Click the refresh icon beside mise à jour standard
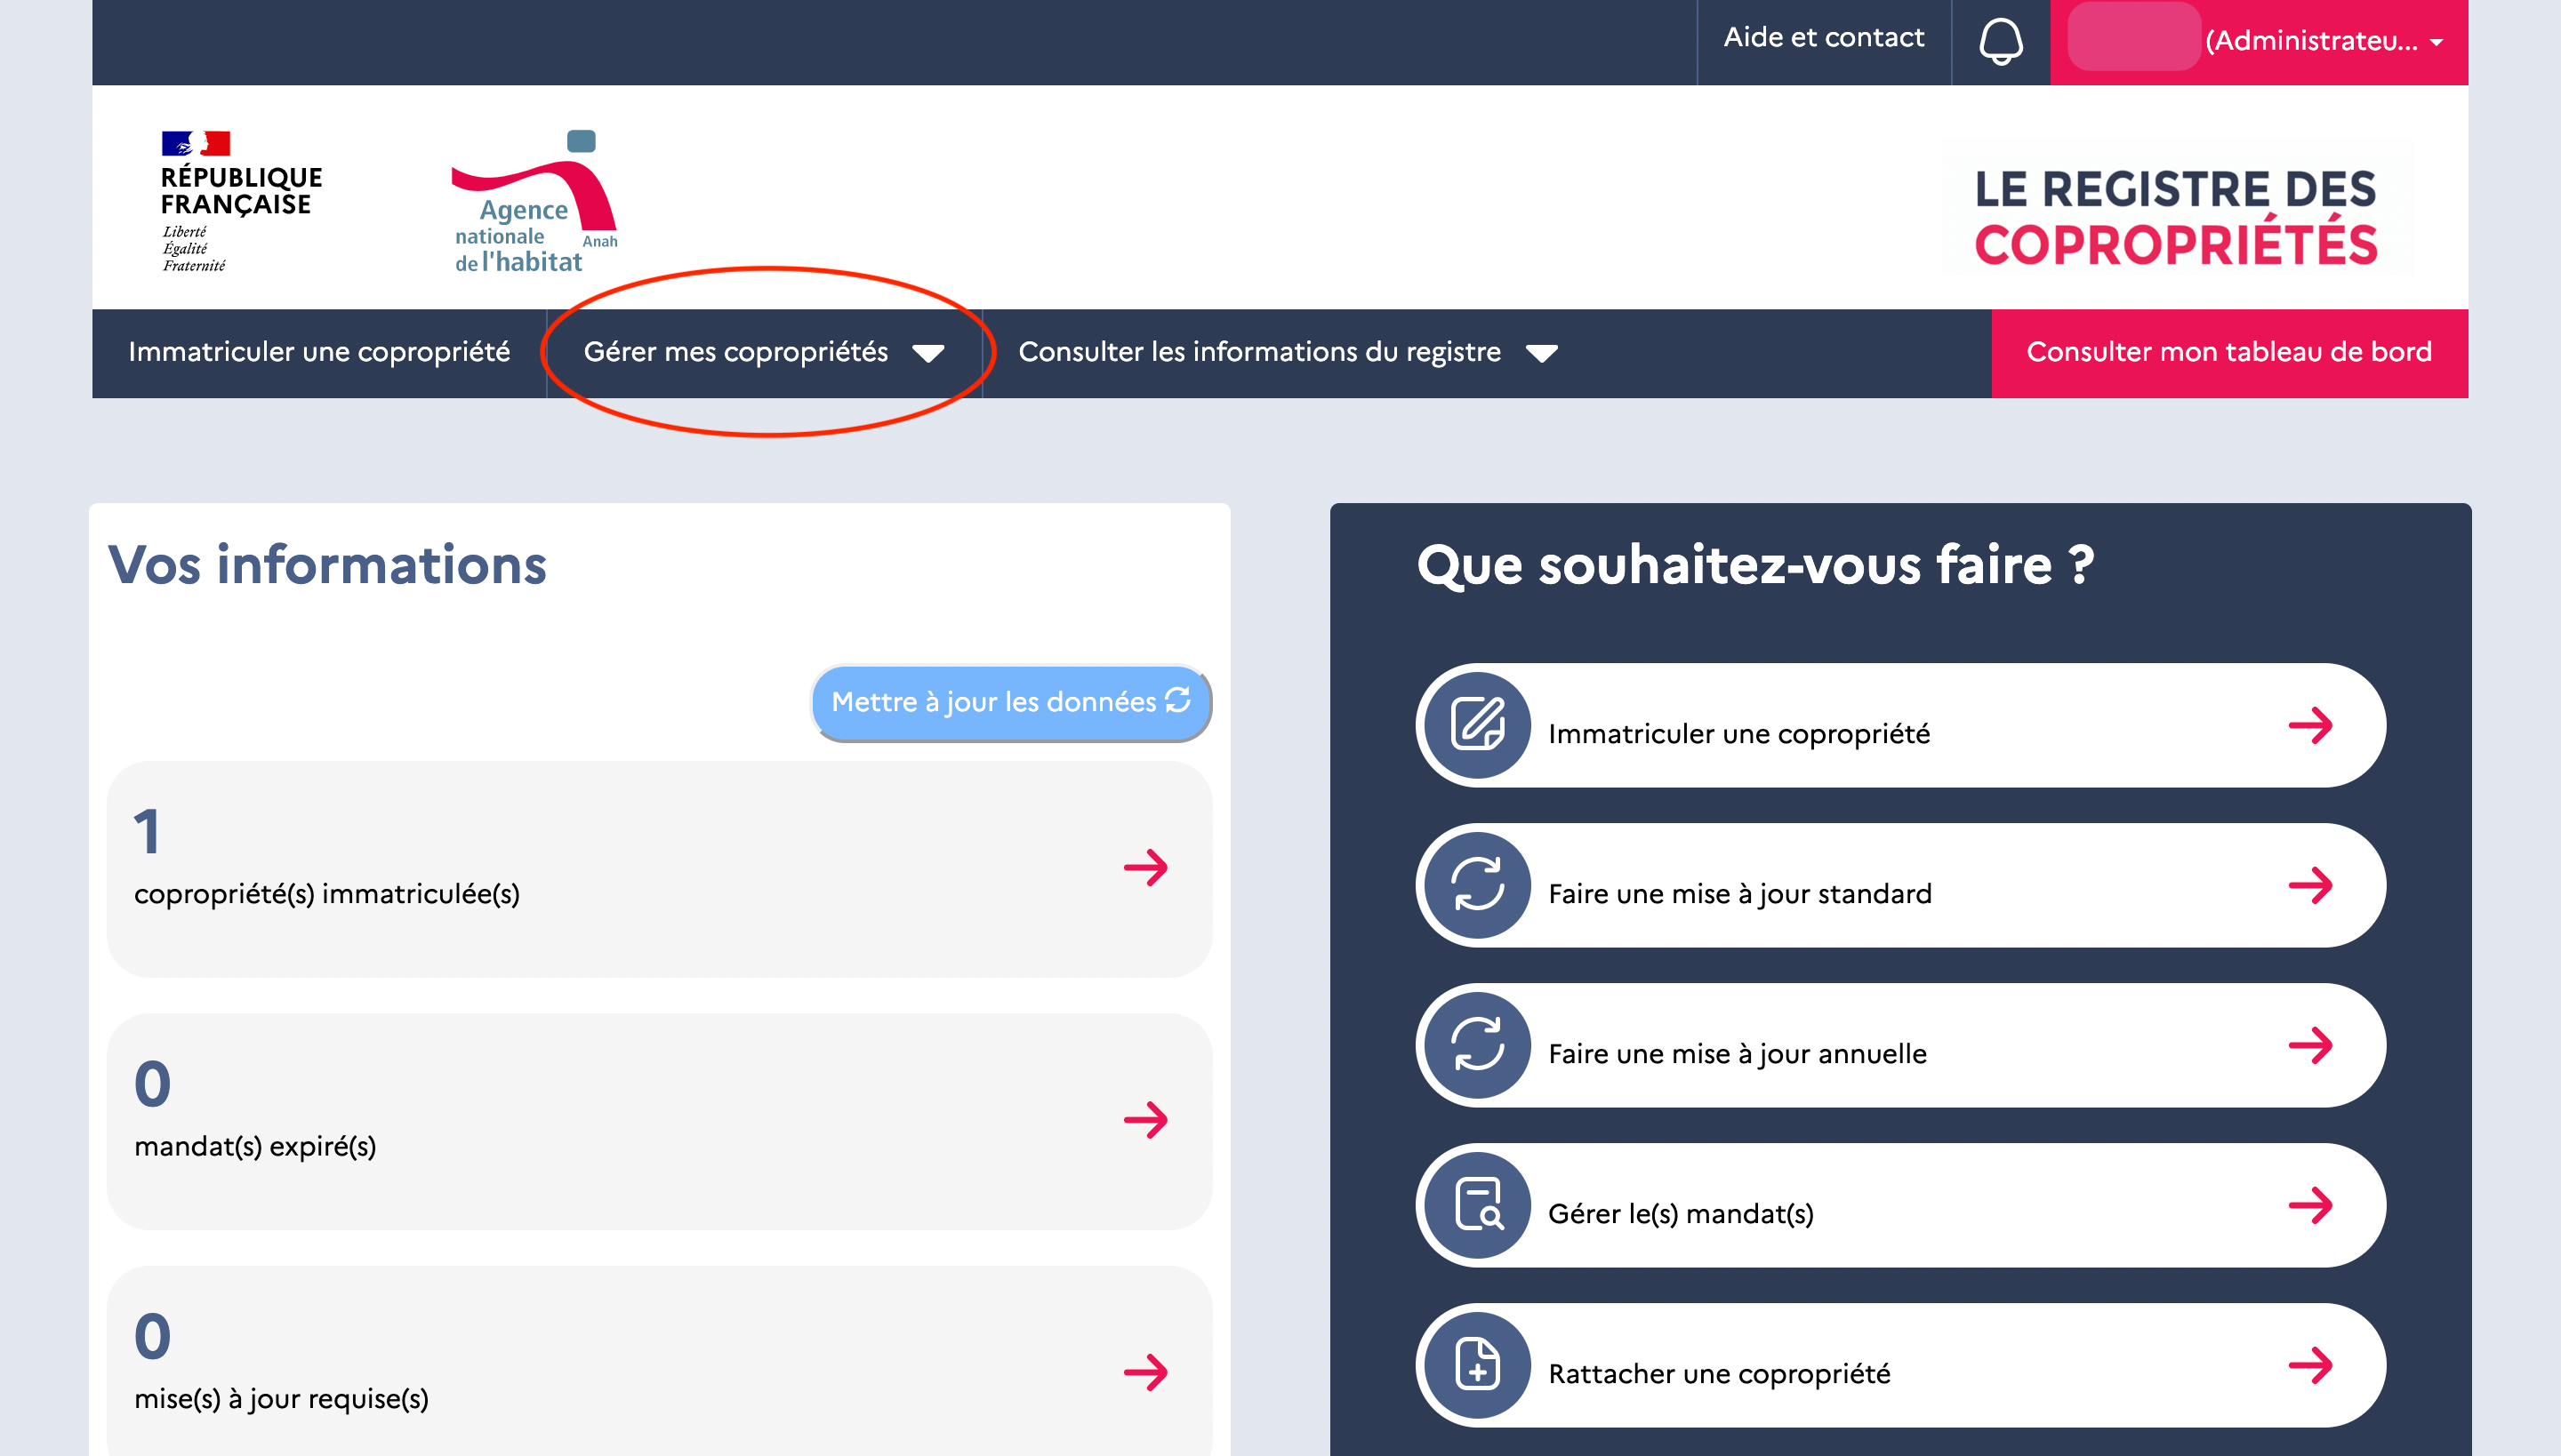 pyautogui.click(x=1478, y=885)
